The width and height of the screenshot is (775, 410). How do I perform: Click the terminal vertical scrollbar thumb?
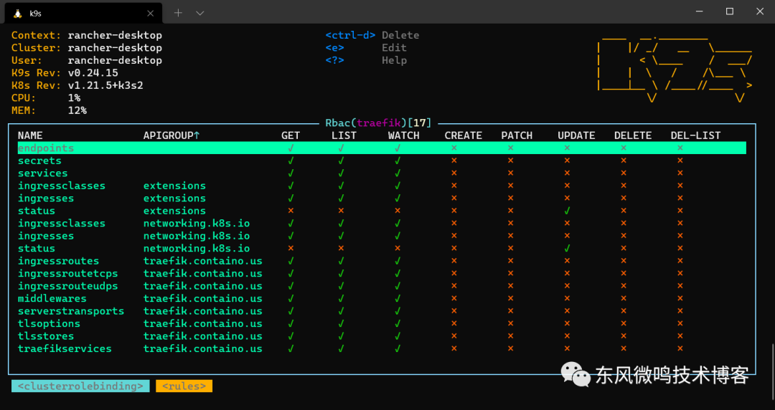point(771,371)
